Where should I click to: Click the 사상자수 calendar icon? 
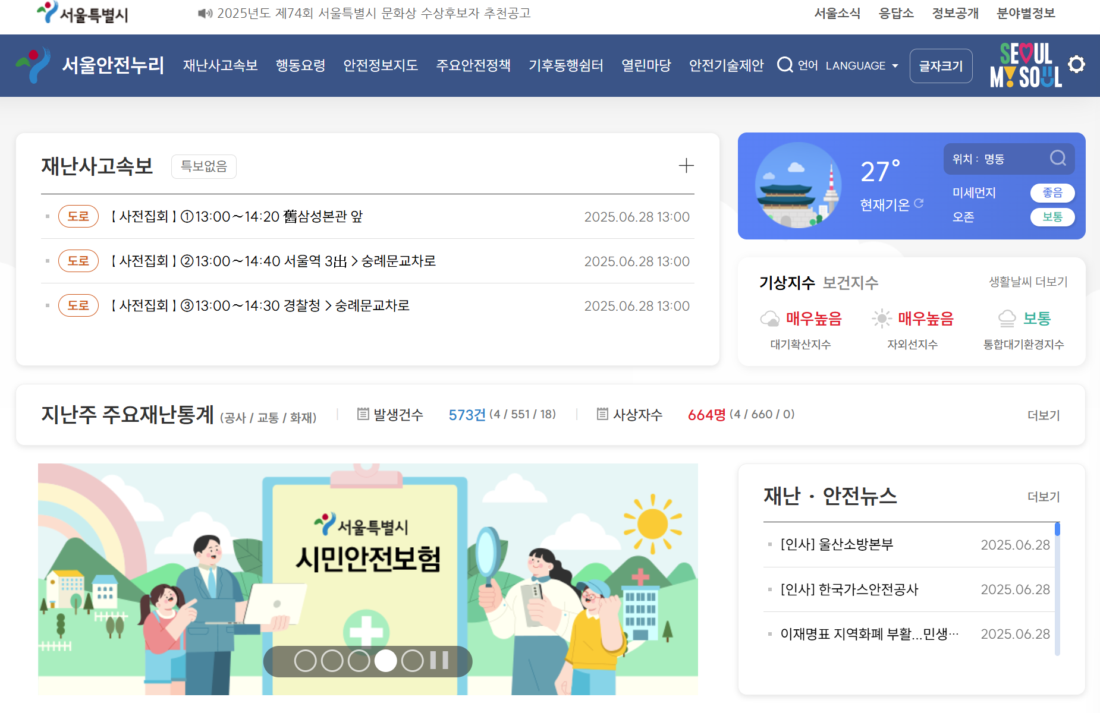(602, 414)
